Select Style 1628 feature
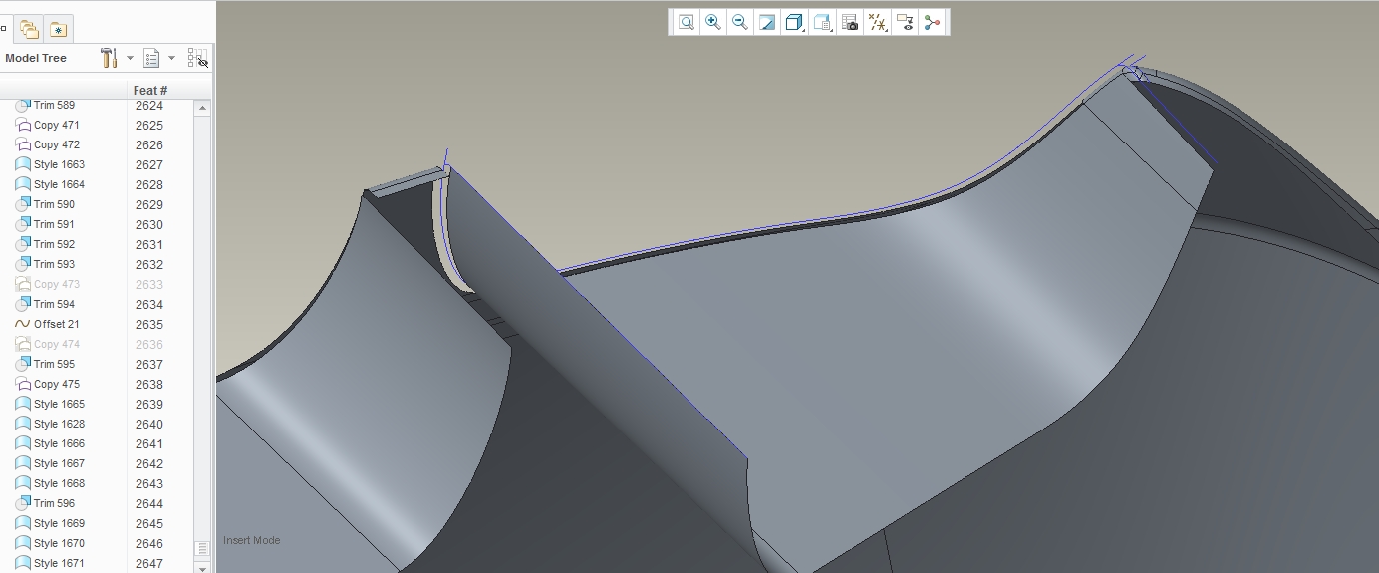This screenshot has width=1379, height=573. pos(59,424)
